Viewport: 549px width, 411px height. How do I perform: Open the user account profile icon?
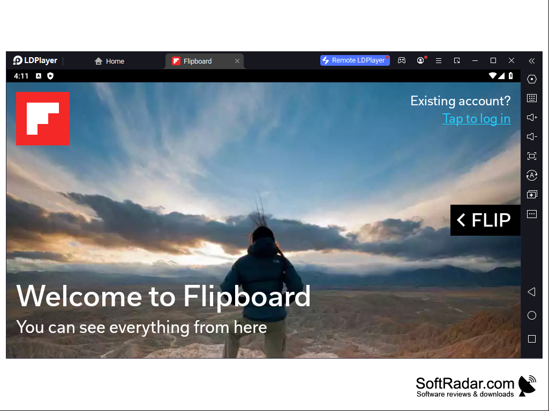[420, 60]
